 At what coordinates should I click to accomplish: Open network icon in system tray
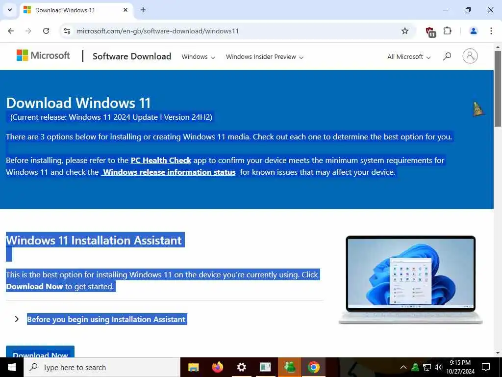[427, 367]
